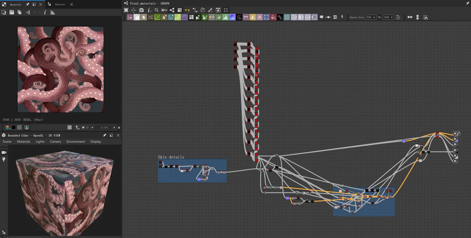Open the Materials menu in 3D view
Image resolution: width=471 pixels, height=238 pixels.
pyautogui.click(x=24, y=142)
